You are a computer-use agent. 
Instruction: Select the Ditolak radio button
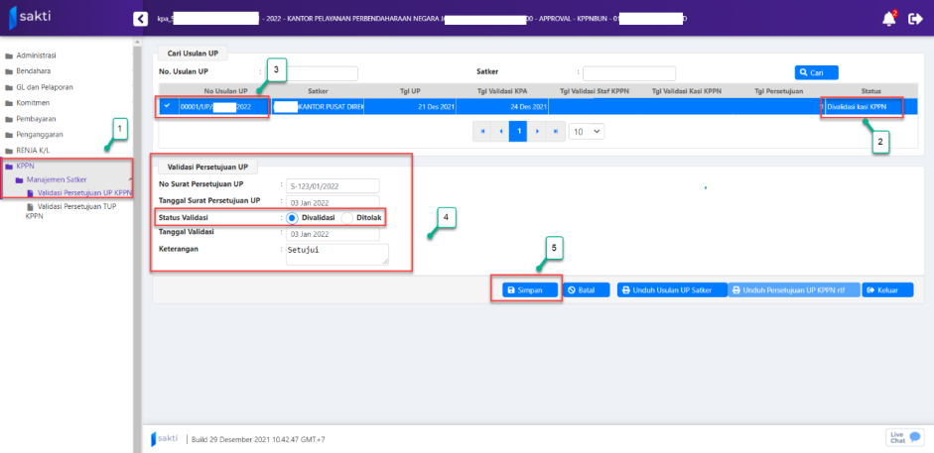347,217
